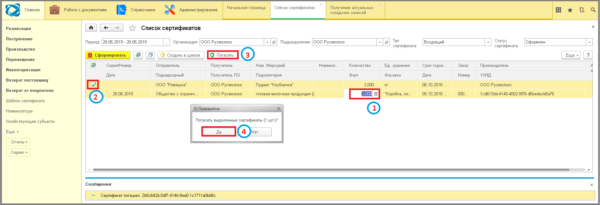Close the Получение актуальных складских записей tab
600x205 pixels.
tap(380, 5)
